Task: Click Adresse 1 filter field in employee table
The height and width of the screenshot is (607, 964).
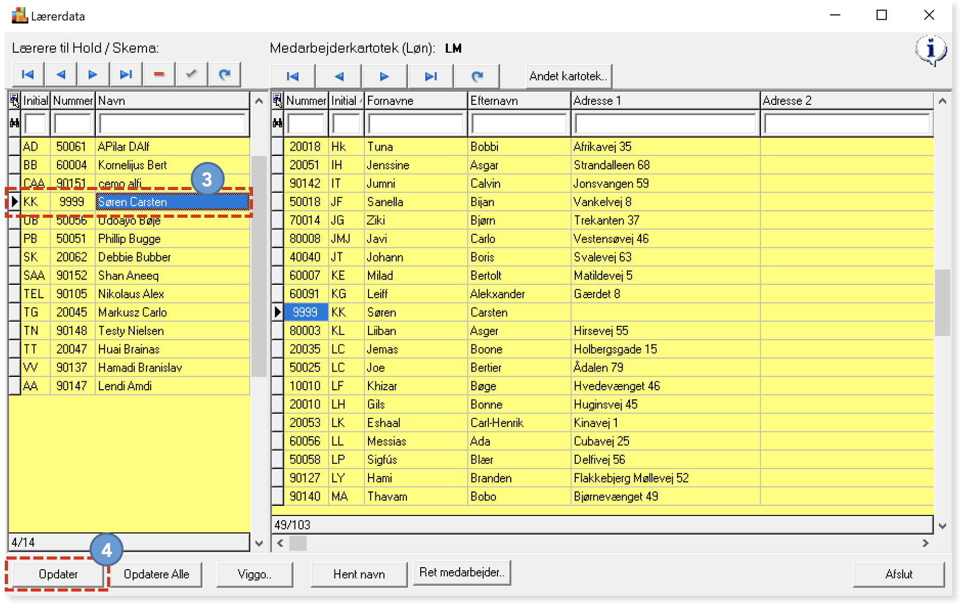Action: click(665, 124)
